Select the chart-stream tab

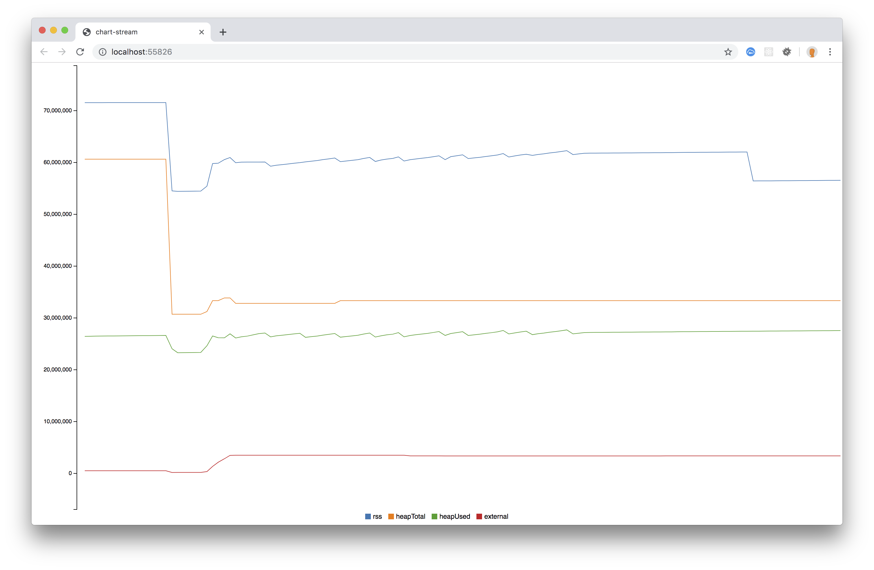point(143,32)
